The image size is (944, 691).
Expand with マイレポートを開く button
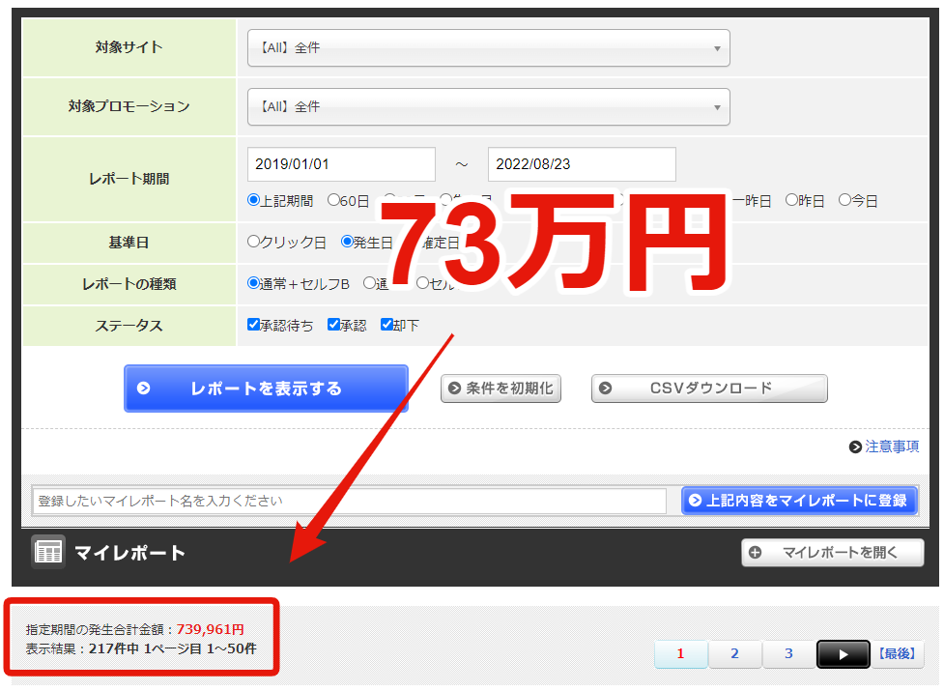[833, 553]
